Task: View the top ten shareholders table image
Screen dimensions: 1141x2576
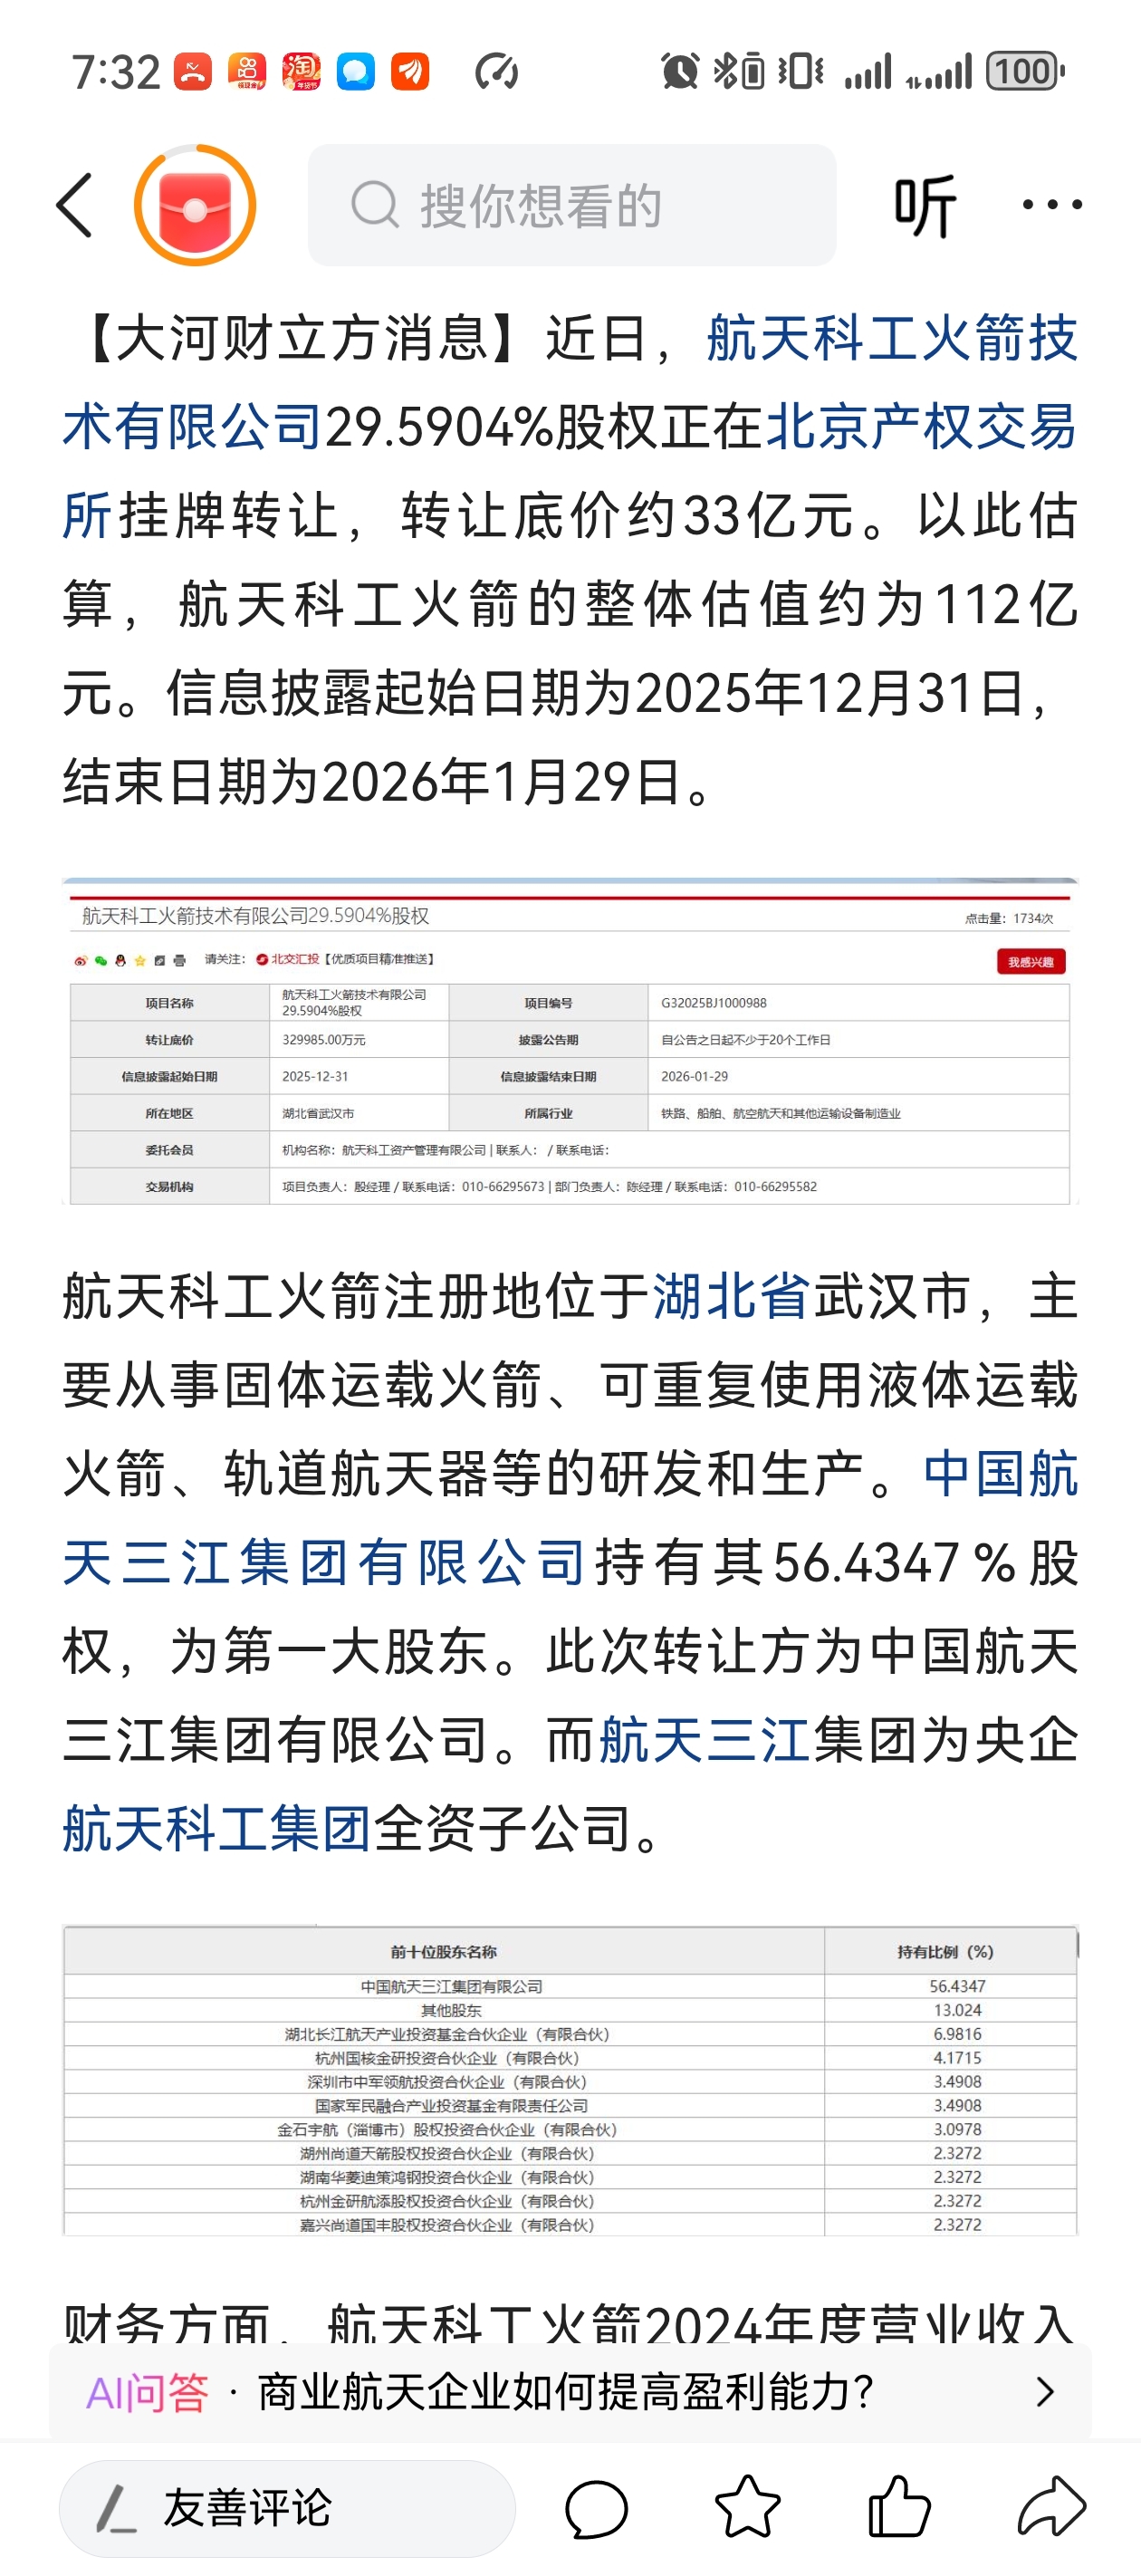Action: [570, 2080]
